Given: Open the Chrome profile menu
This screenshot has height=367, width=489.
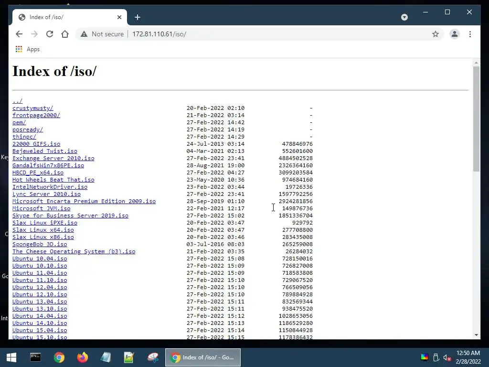Looking at the screenshot, I should (x=455, y=34).
